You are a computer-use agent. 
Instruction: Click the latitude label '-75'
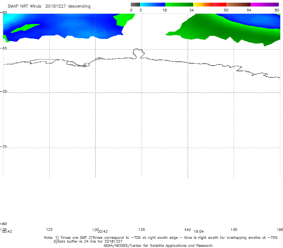coord(3,147)
